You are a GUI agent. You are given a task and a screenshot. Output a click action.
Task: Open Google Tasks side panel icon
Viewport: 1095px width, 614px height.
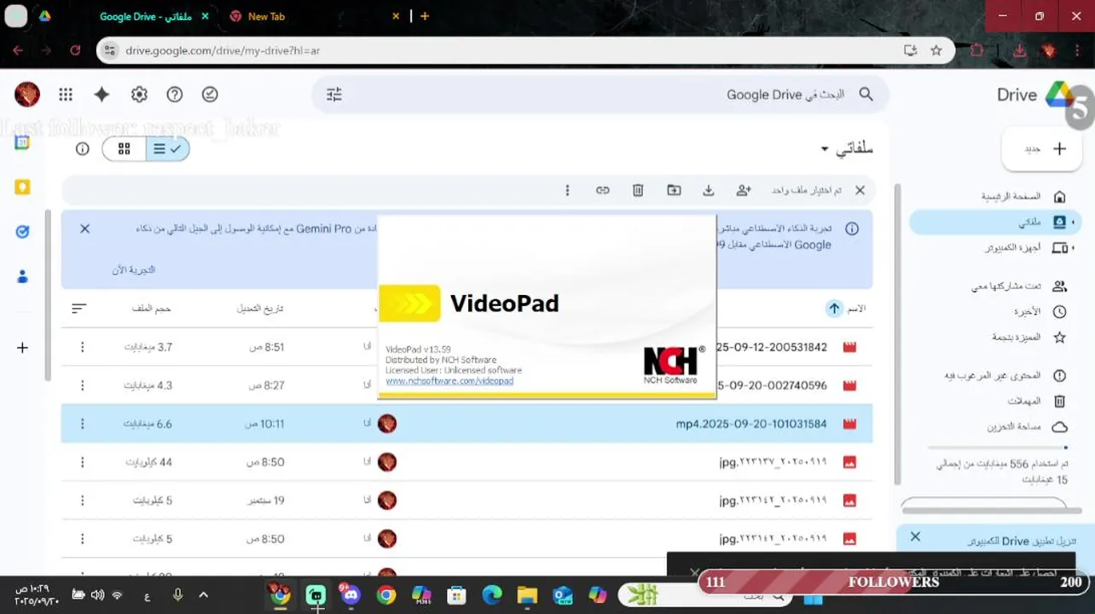click(x=22, y=231)
